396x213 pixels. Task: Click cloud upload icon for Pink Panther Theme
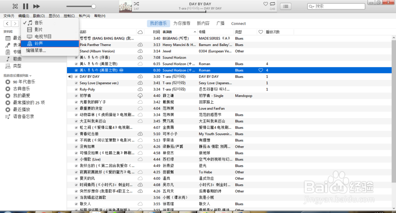click(x=140, y=45)
